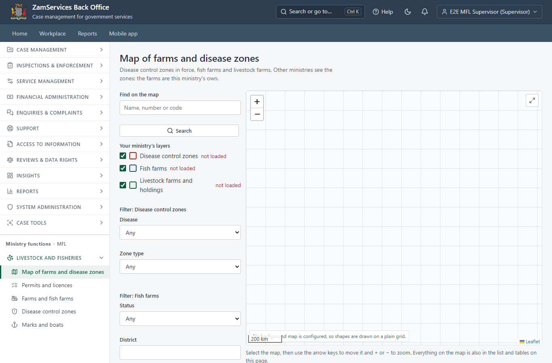Click the Reviews & Data Rights scales icon
The width and height of the screenshot is (552, 363).
click(10, 160)
